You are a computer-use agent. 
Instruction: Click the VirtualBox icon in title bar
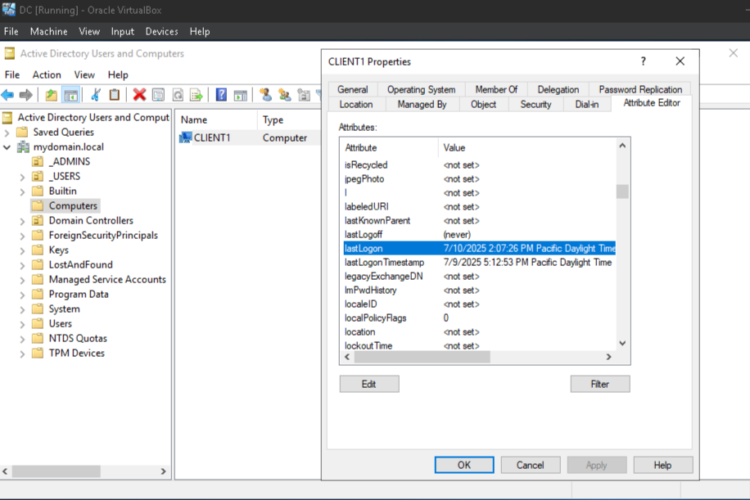(9, 9)
